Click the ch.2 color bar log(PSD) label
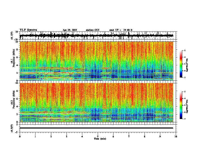 [187, 106]
